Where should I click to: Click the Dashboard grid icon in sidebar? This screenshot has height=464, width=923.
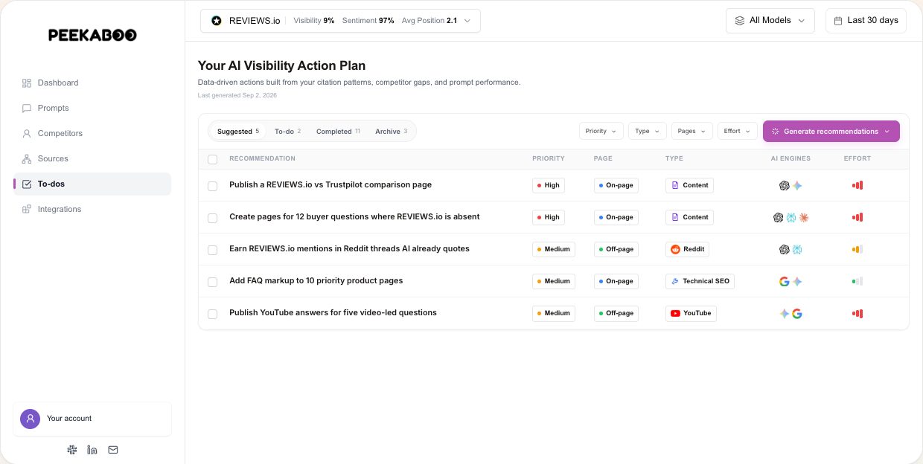point(27,83)
